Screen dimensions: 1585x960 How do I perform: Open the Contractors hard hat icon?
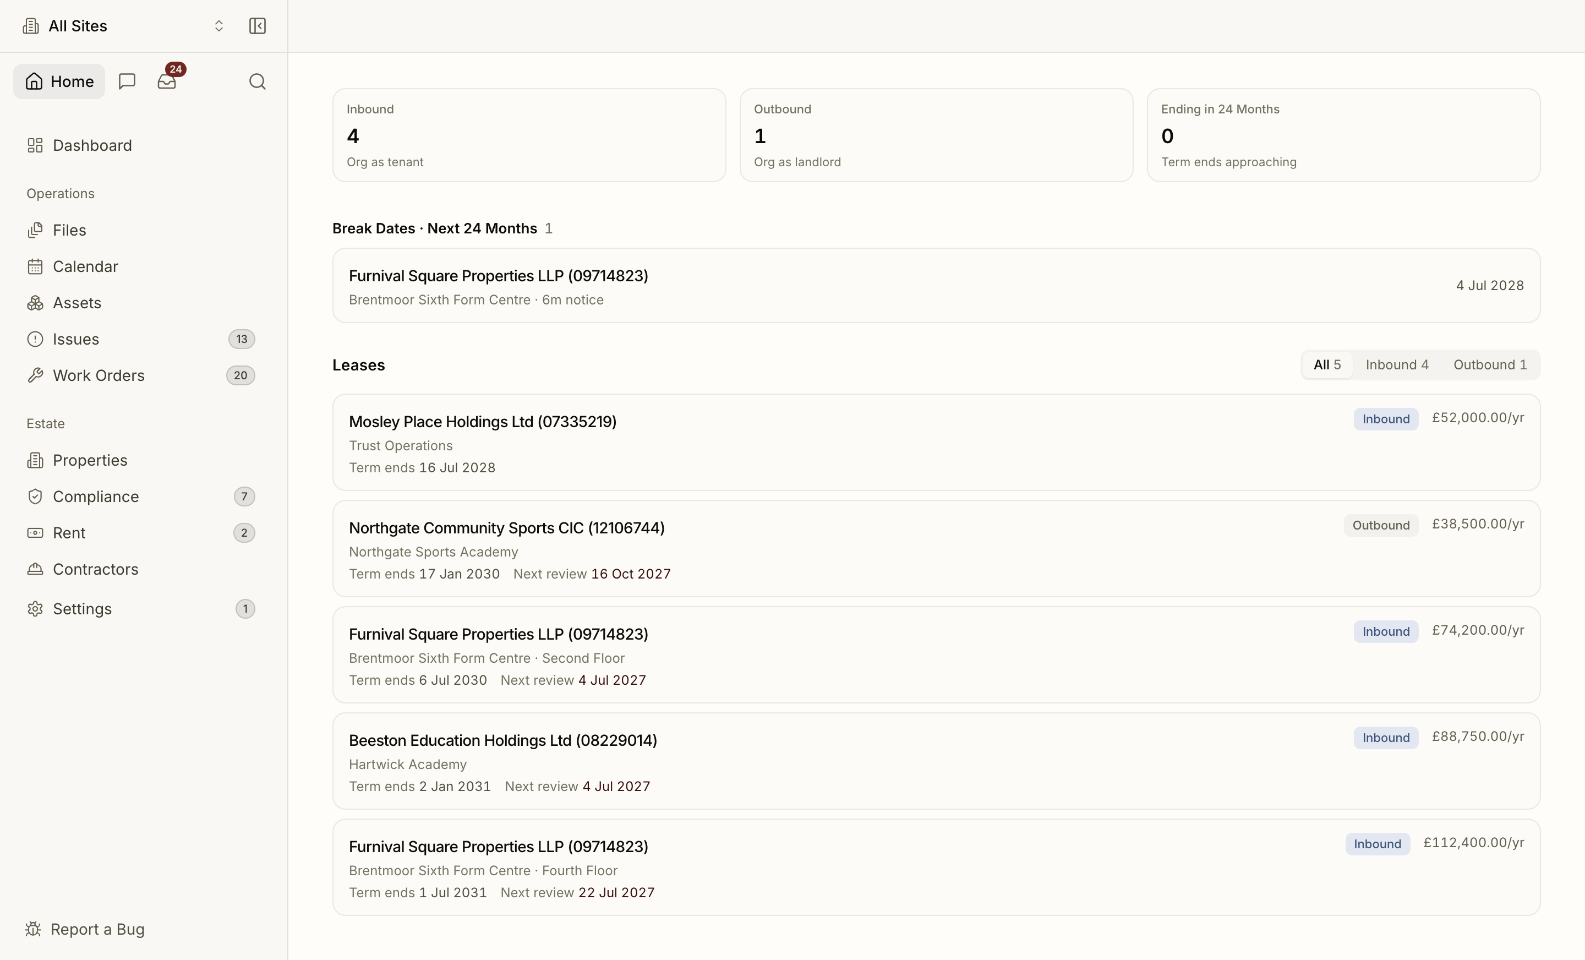[x=35, y=569]
